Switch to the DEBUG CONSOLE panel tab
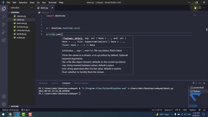Image resolution: width=208 pixels, height=117 pixels. click(81, 83)
